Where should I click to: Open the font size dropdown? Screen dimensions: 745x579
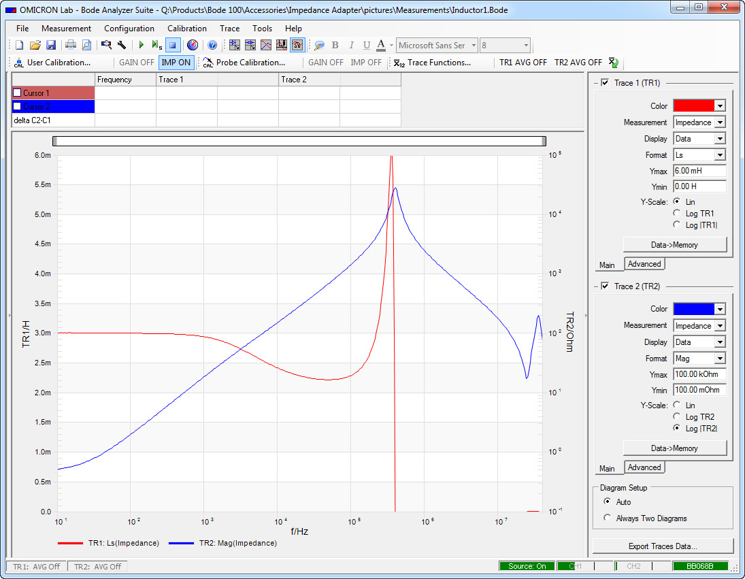click(x=525, y=45)
